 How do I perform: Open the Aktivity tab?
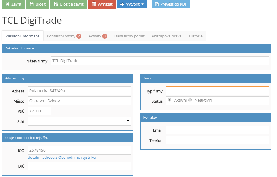(x=98, y=36)
